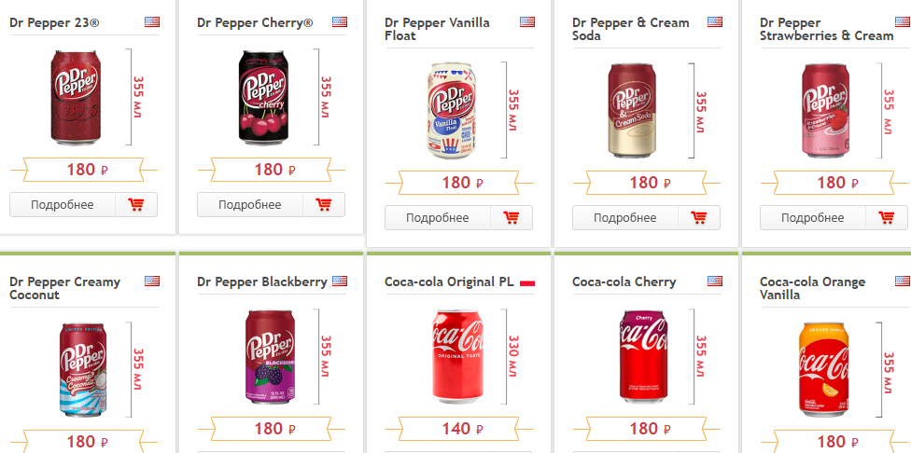Add Dr Pepper 23 to cart
This screenshot has width=911, height=453.
[x=136, y=205]
